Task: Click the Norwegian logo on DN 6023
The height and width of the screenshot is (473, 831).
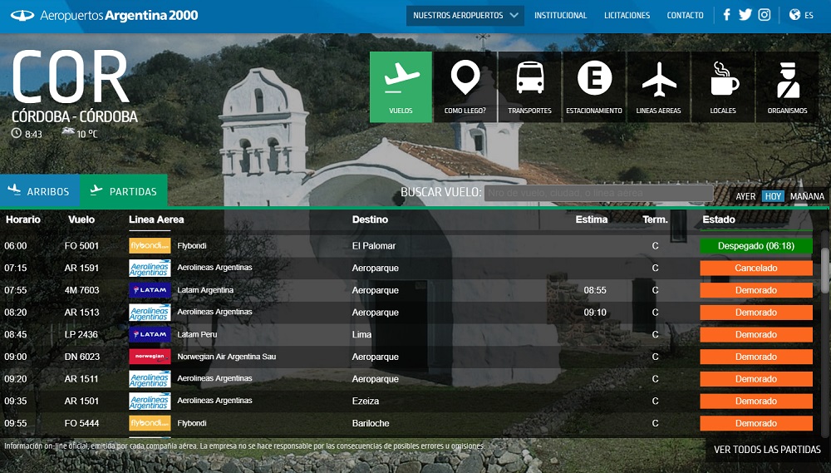Action: click(150, 357)
